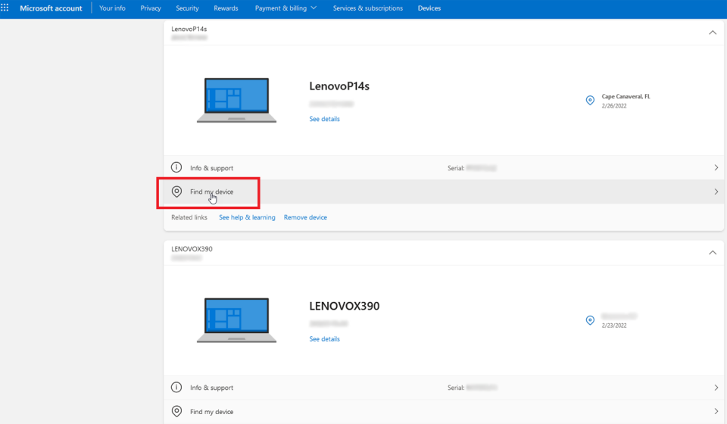Select Find my device for LENOVOX390

(x=444, y=411)
